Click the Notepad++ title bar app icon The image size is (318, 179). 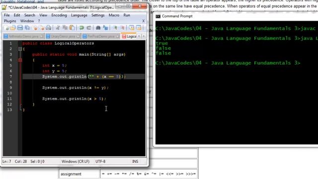pyautogui.click(x=4, y=7)
